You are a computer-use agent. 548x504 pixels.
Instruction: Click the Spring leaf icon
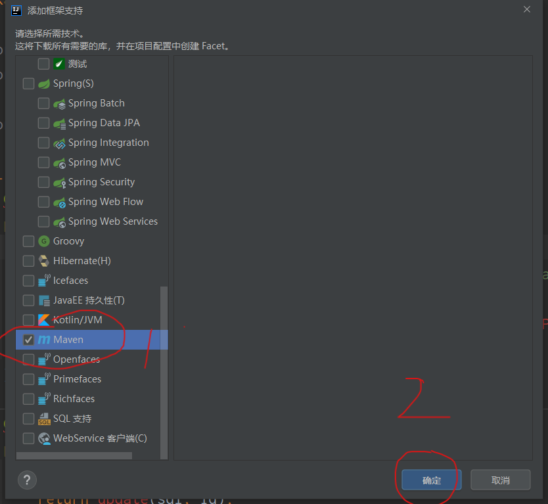click(44, 83)
